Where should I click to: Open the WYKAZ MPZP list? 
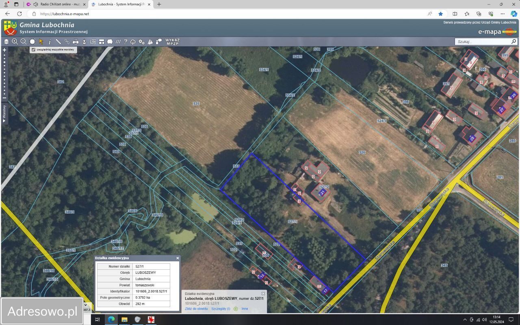tap(172, 41)
